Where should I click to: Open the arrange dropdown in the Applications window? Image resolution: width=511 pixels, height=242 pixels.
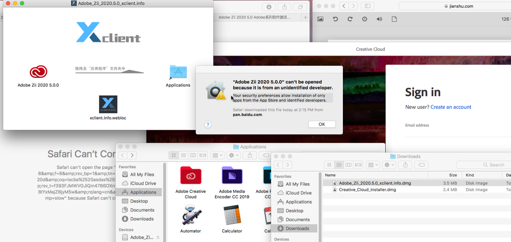point(217,155)
